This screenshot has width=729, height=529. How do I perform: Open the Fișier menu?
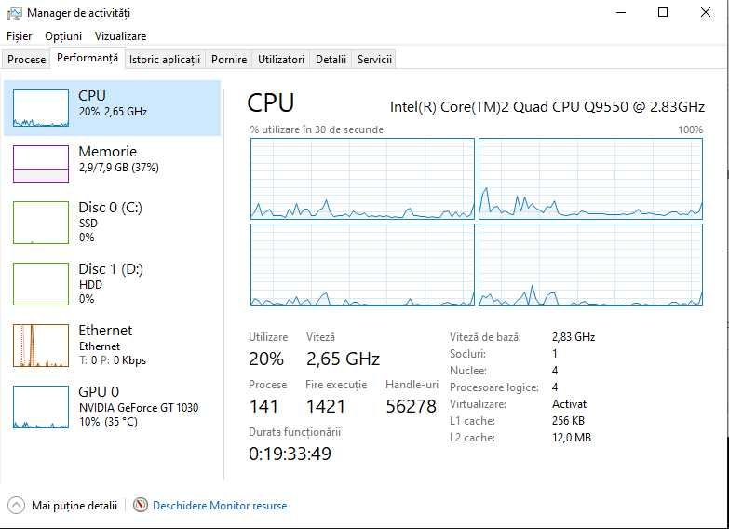click(20, 36)
